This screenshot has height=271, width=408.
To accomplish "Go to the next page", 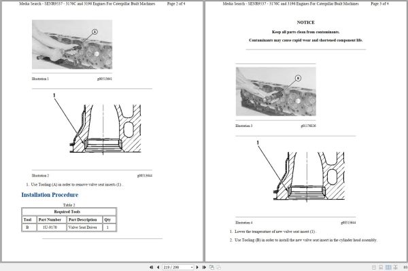I will (x=197, y=267).
